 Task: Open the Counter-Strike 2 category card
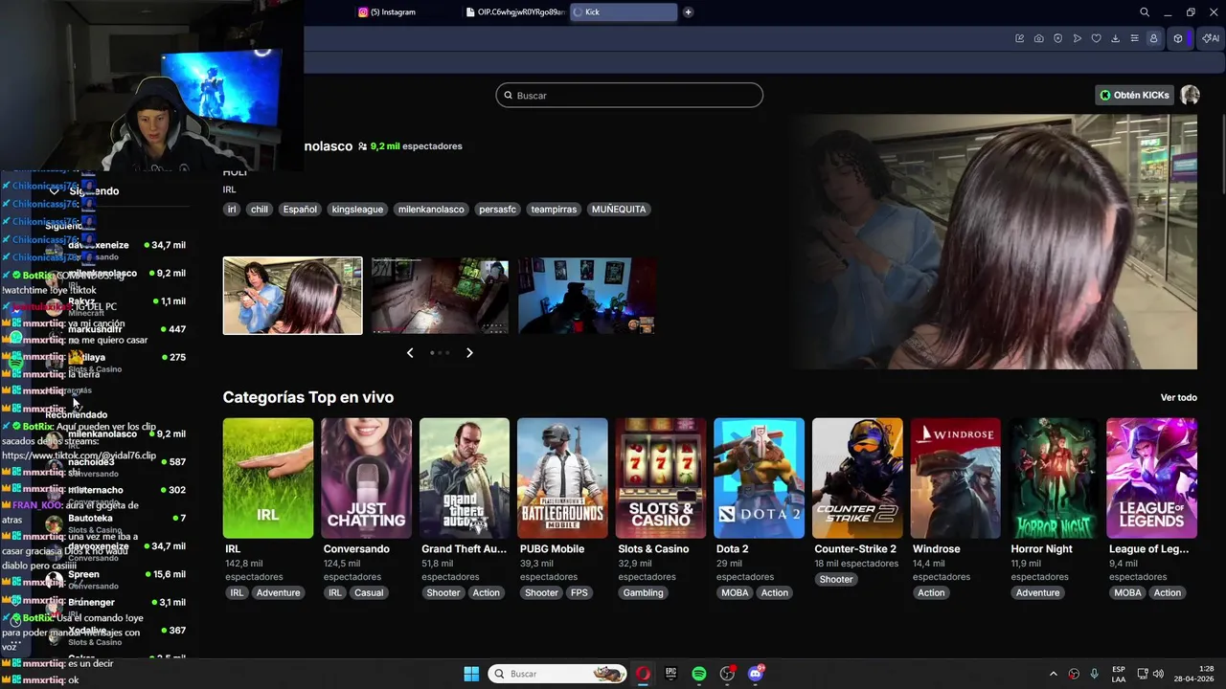[x=857, y=478]
